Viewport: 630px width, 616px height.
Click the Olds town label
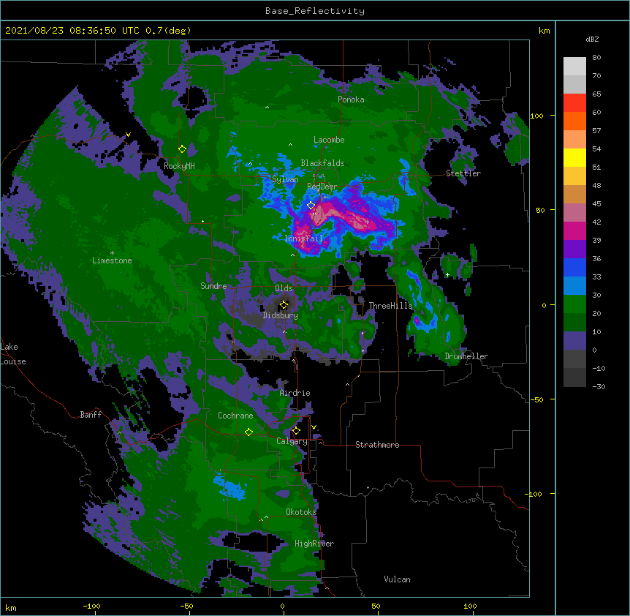[284, 288]
